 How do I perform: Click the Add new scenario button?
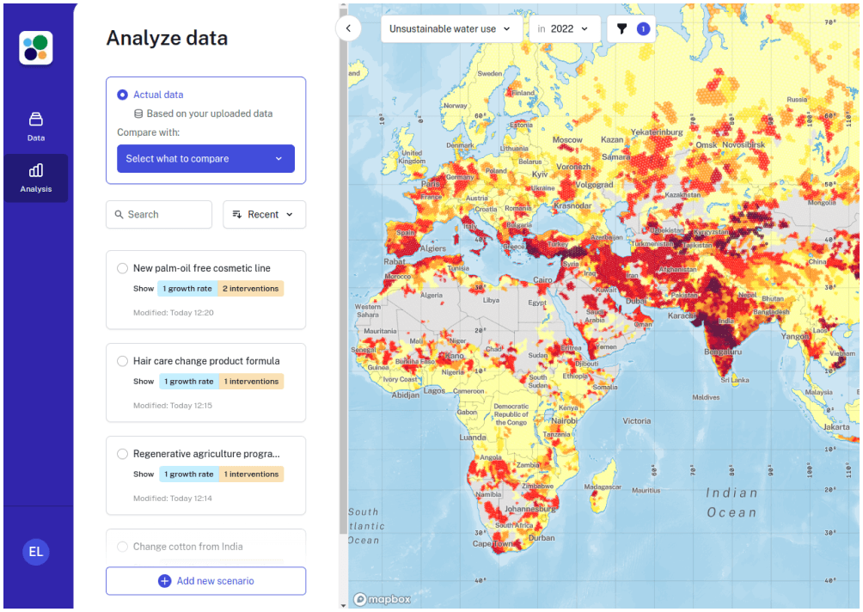(x=205, y=581)
